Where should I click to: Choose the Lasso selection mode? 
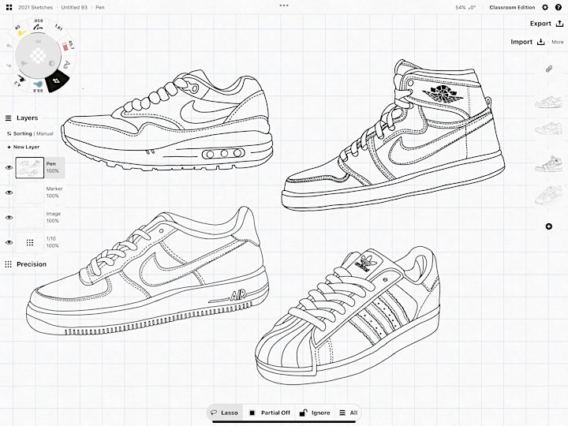click(x=225, y=413)
